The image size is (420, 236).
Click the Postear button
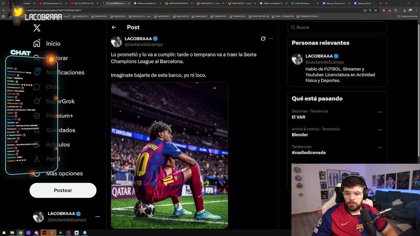63,190
